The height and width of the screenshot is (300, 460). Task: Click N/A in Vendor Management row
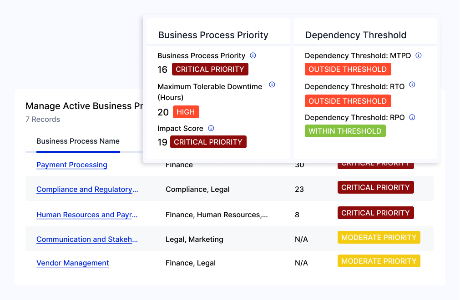click(301, 263)
